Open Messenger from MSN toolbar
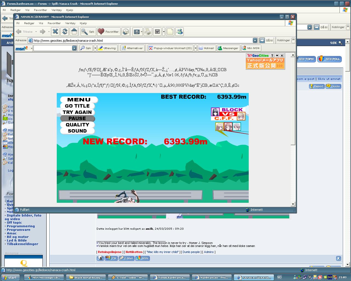Screen dimensions: 351x281 (x=228, y=48)
